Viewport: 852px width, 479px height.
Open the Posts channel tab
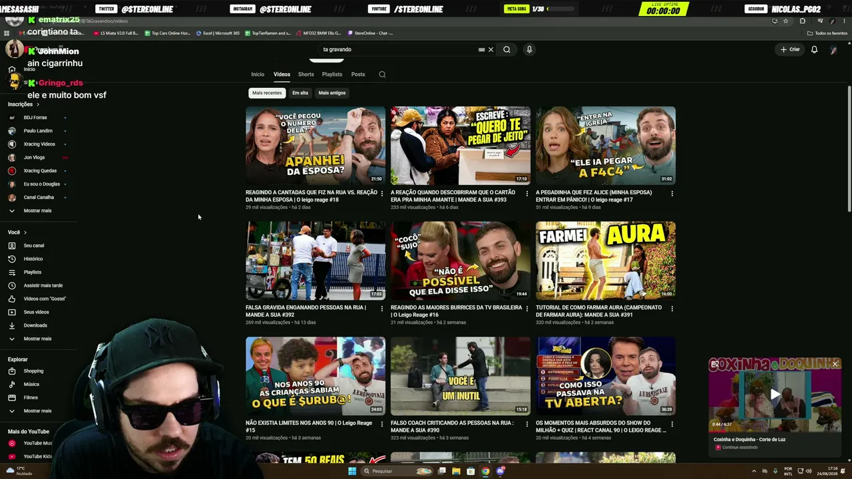358,75
